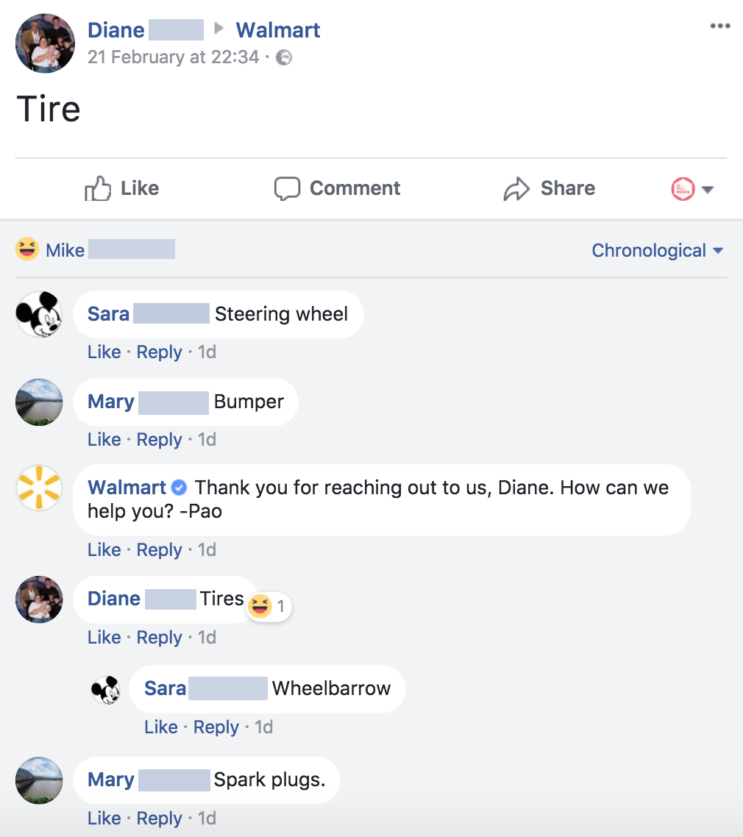This screenshot has width=743, height=837.
Task: Click the thumbs-up Like button on the post
Action: point(122,188)
